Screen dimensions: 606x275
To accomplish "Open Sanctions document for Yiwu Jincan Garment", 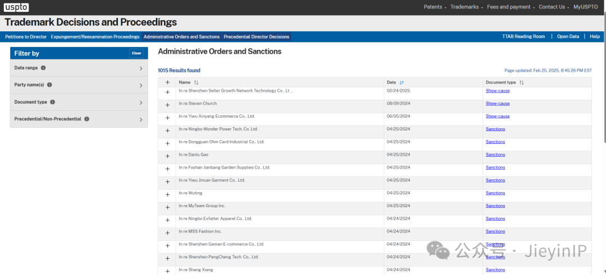I will [495, 180].
